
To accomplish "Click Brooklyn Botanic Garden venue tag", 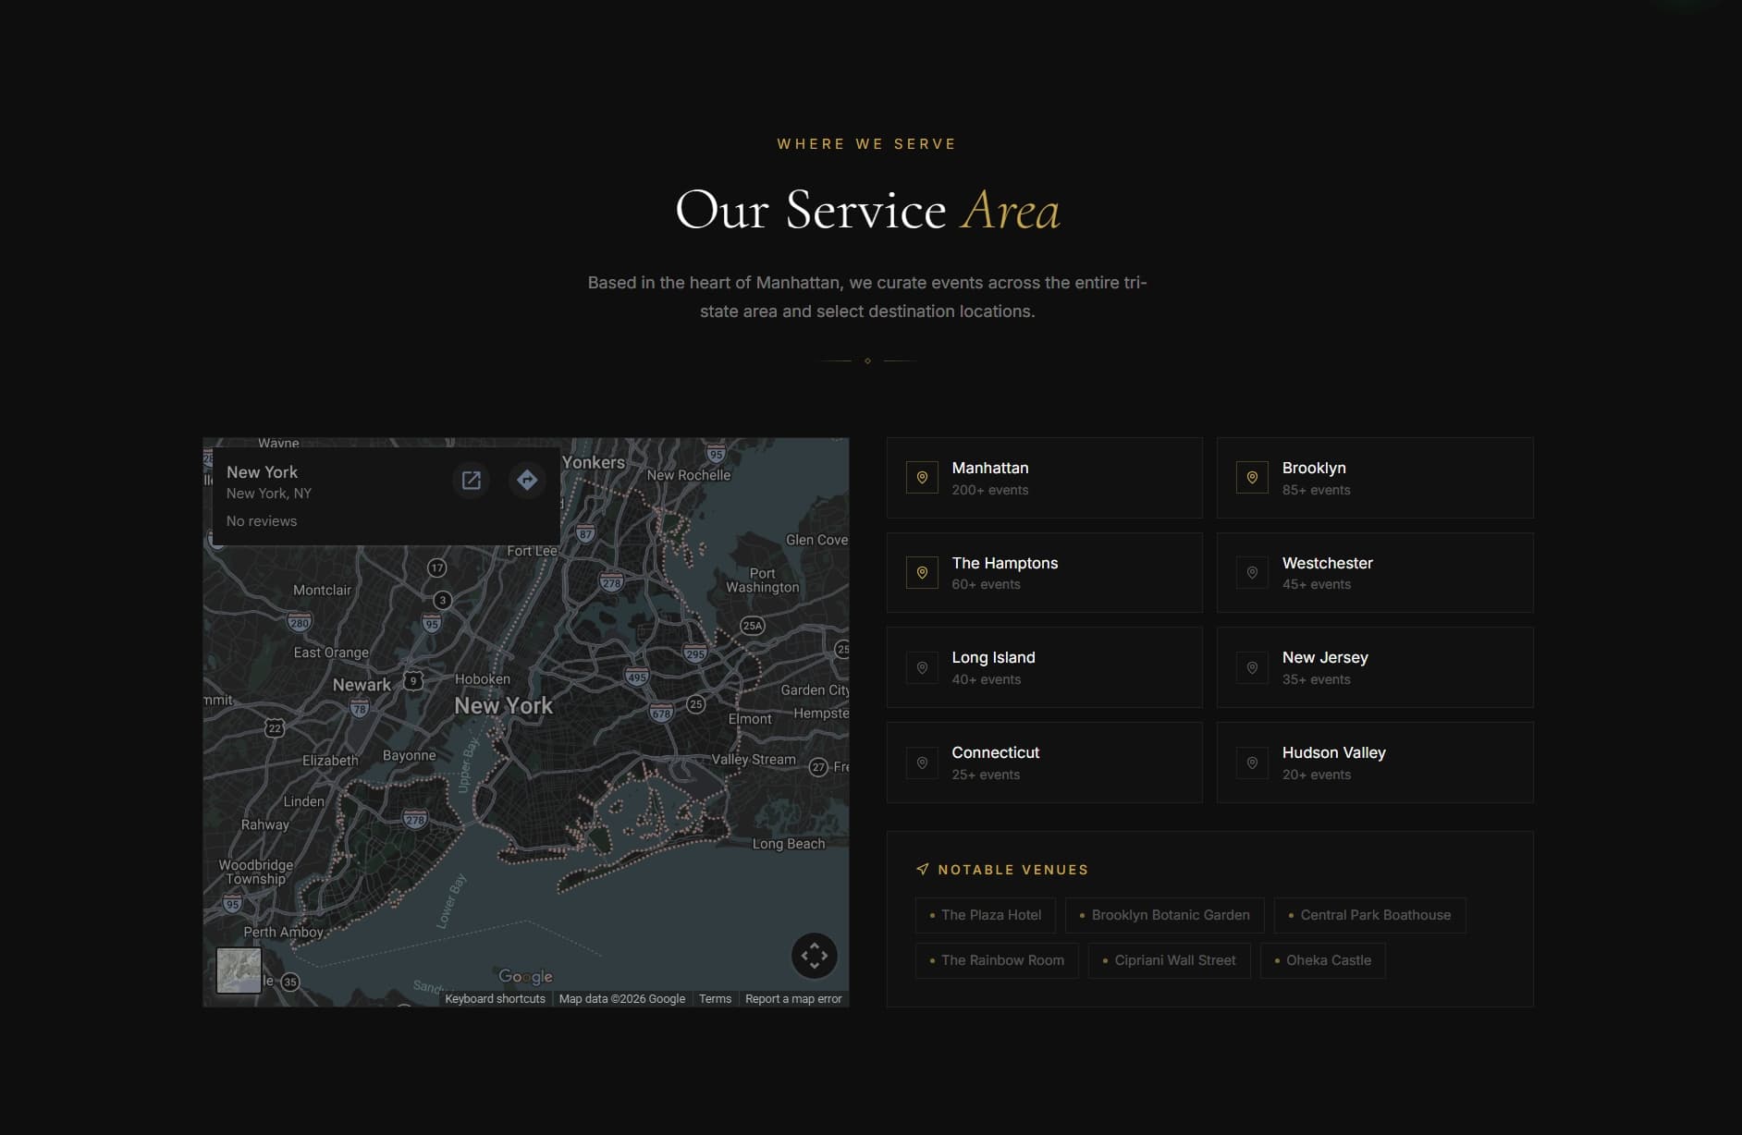I will click(1164, 915).
